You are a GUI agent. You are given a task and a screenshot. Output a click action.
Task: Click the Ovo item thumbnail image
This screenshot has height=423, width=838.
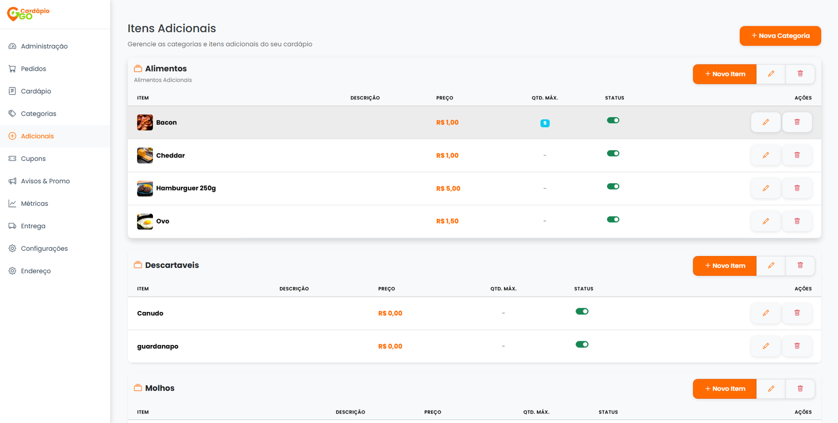click(x=145, y=221)
